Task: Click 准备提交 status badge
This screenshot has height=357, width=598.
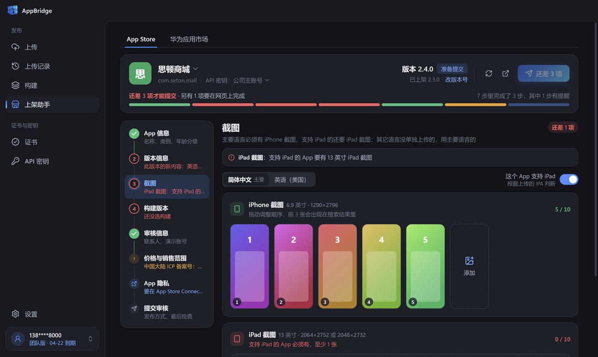Action: 452,69
